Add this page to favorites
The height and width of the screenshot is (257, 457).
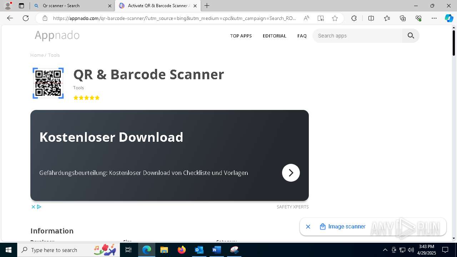[335, 18]
